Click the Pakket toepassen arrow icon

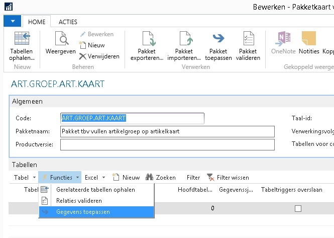[x=218, y=38]
